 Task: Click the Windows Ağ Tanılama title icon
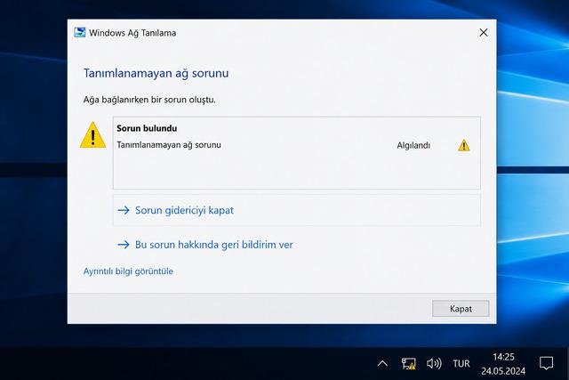click(x=80, y=32)
